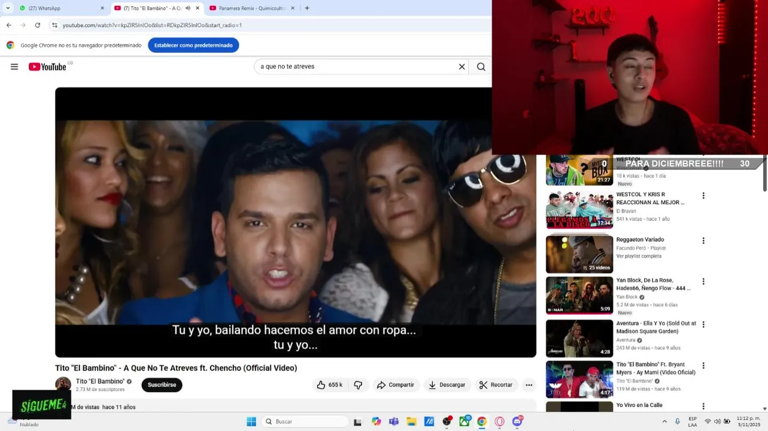Open Discord from the taskbar
Viewport: 768px width, 431px height.
coord(518,421)
